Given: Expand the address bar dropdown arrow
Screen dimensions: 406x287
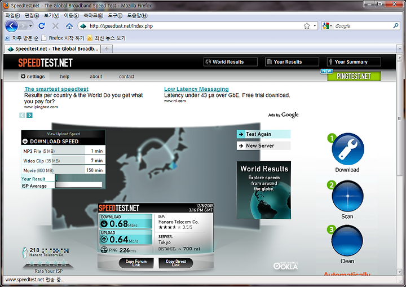Looking at the screenshot, I should coord(315,26).
